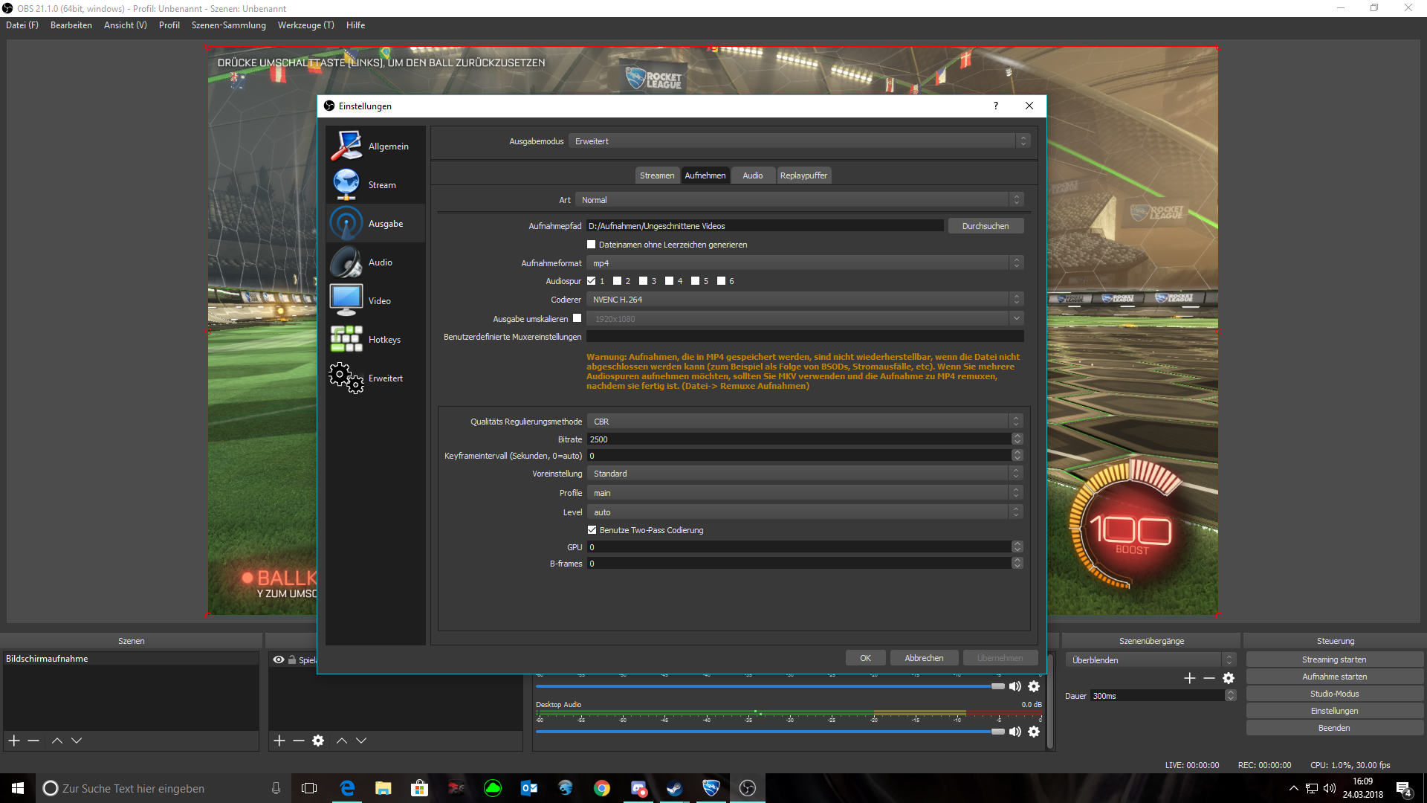Screen dimensions: 1427x803
Task: Expand the Aufnahmeformat mp4 dropdown
Action: tap(804, 263)
